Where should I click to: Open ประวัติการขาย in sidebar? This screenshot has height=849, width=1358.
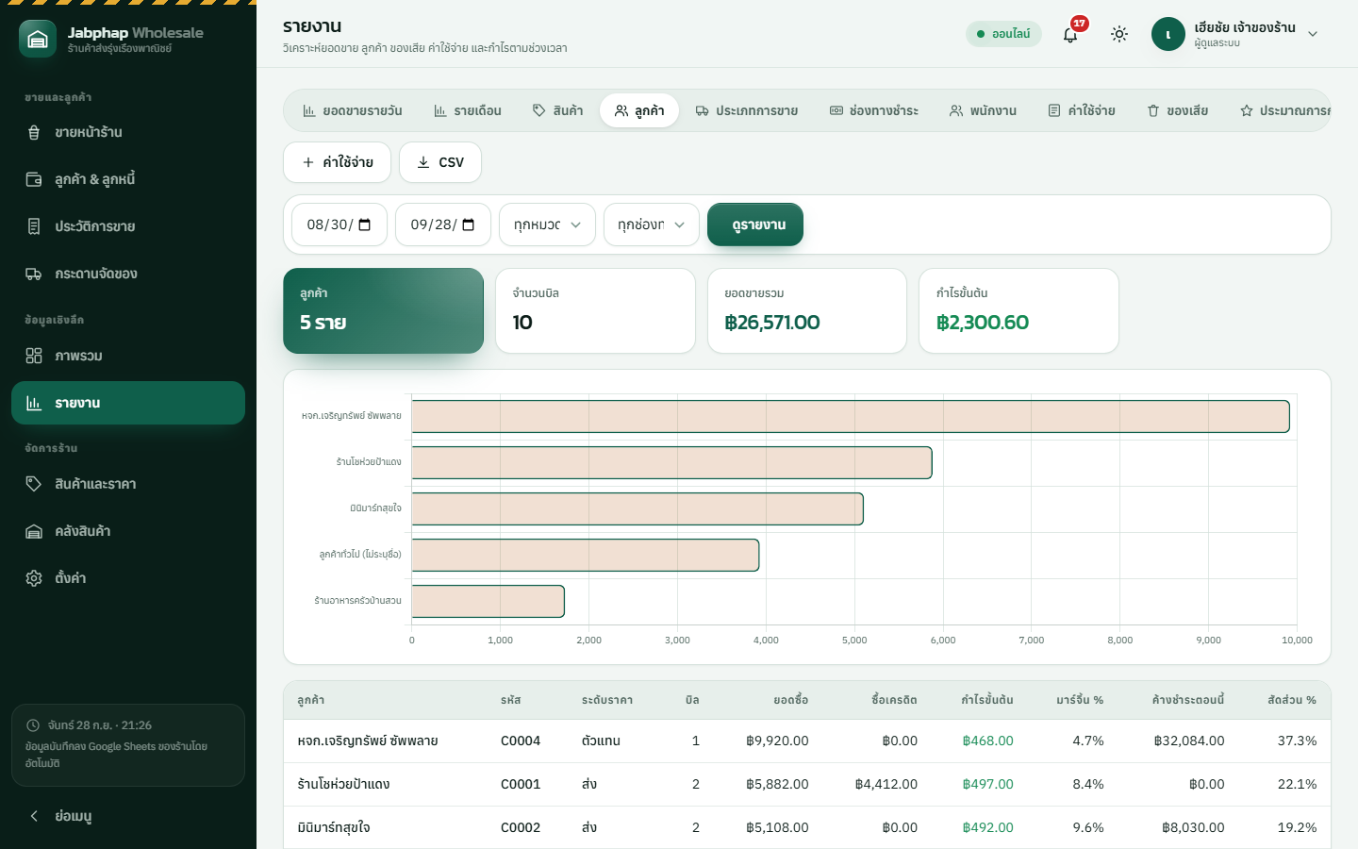pyautogui.click(x=128, y=226)
